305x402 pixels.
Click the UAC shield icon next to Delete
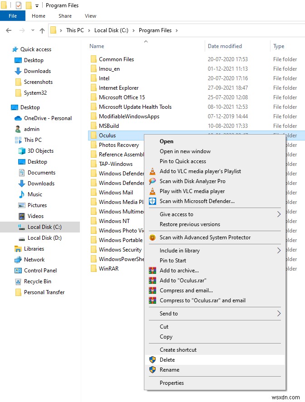tap(152, 360)
